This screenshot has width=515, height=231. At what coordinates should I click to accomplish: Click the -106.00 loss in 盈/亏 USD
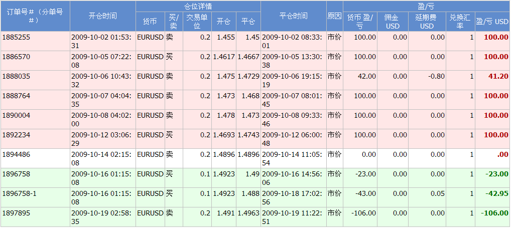494,213
